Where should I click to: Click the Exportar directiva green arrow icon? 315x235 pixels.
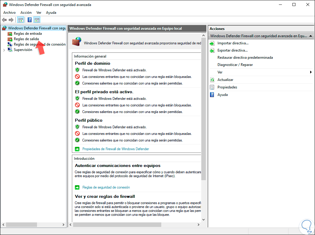pyautogui.click(x=212, y=50)
